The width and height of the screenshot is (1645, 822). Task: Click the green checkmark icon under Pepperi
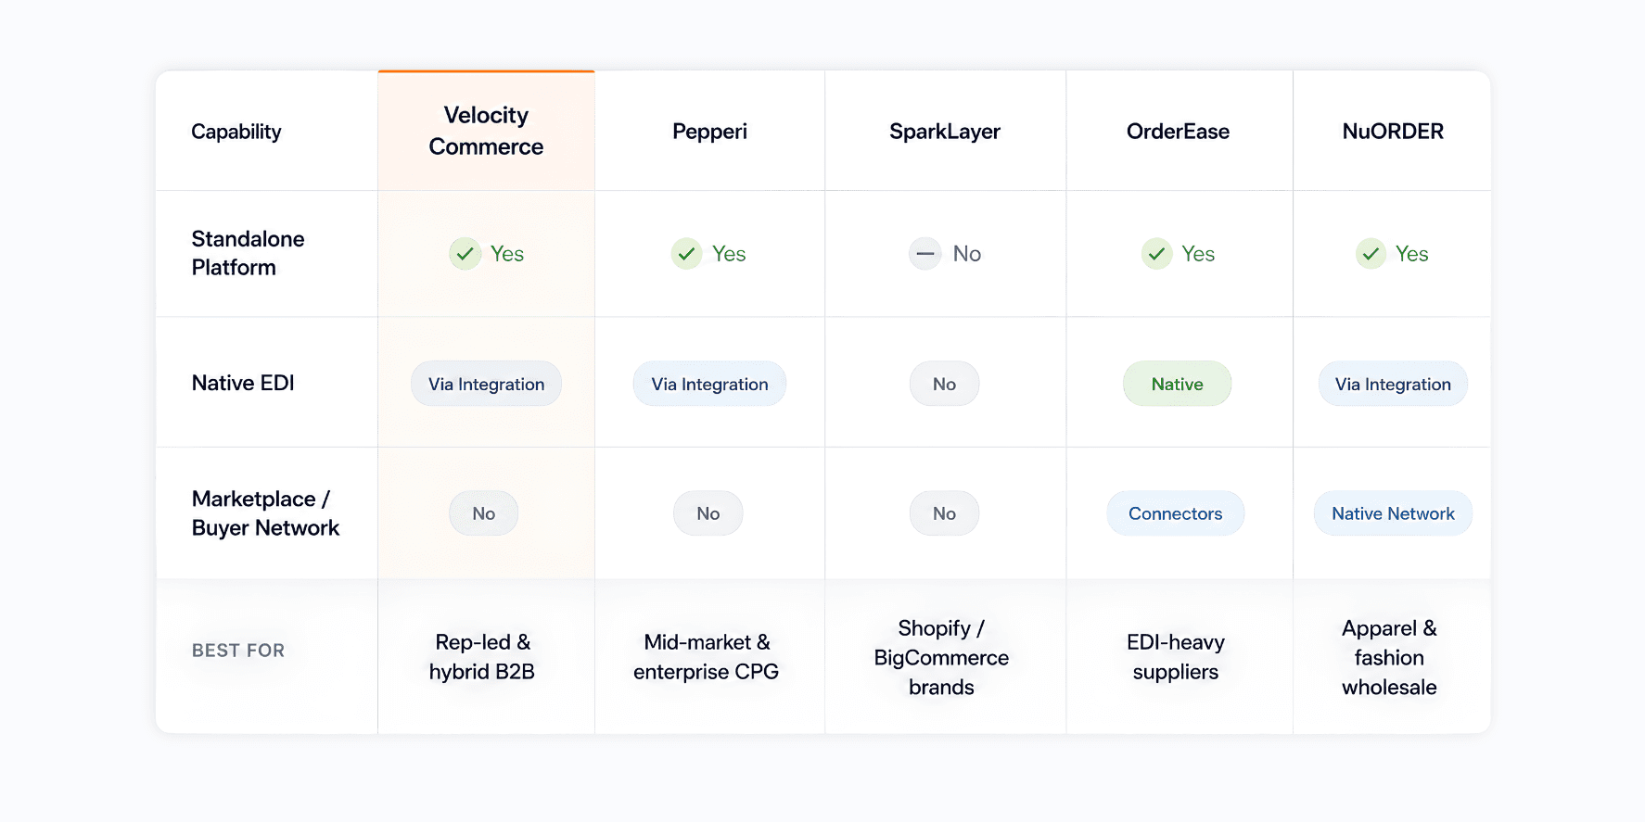tap(686, 253)
